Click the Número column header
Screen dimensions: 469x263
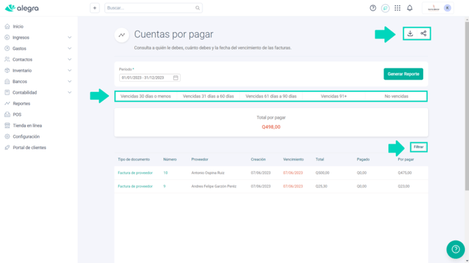[x=170, y=159]
